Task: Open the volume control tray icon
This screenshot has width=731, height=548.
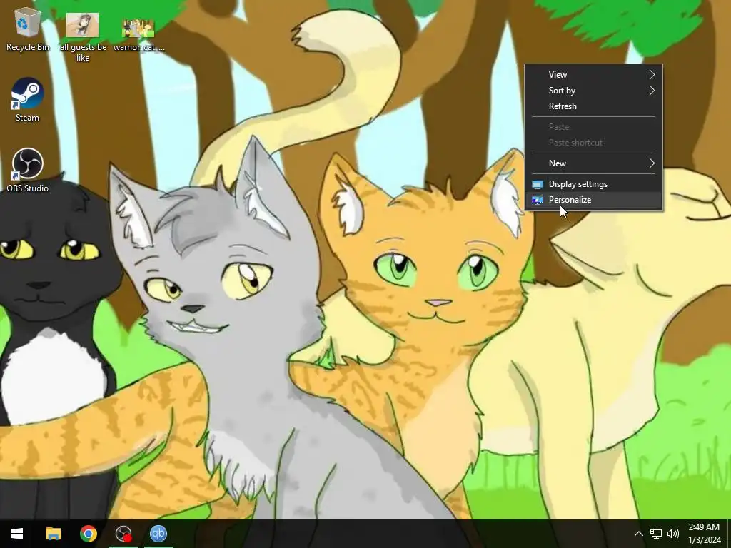Action: 672,534
